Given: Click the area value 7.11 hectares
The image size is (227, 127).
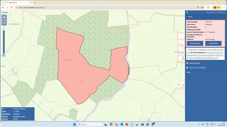Looking at the screenshot, I should (210, 32).
